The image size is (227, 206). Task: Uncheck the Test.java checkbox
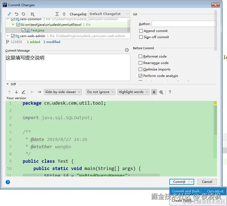(23, 30)
